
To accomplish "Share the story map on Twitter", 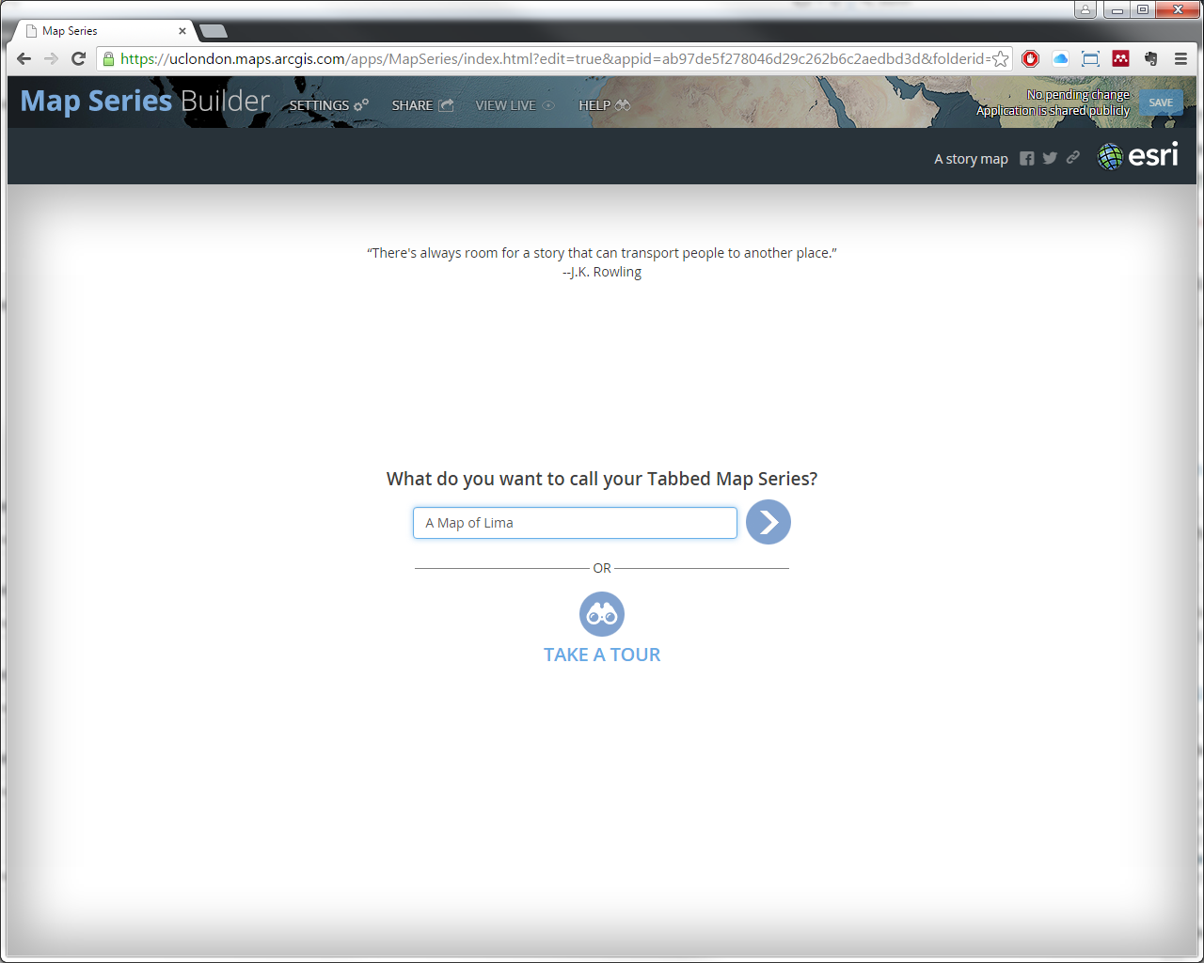I will pyautogui.click(x=1050, y=158).
